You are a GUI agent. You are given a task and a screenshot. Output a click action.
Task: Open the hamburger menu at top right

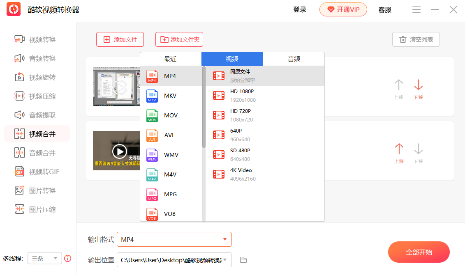416,9
